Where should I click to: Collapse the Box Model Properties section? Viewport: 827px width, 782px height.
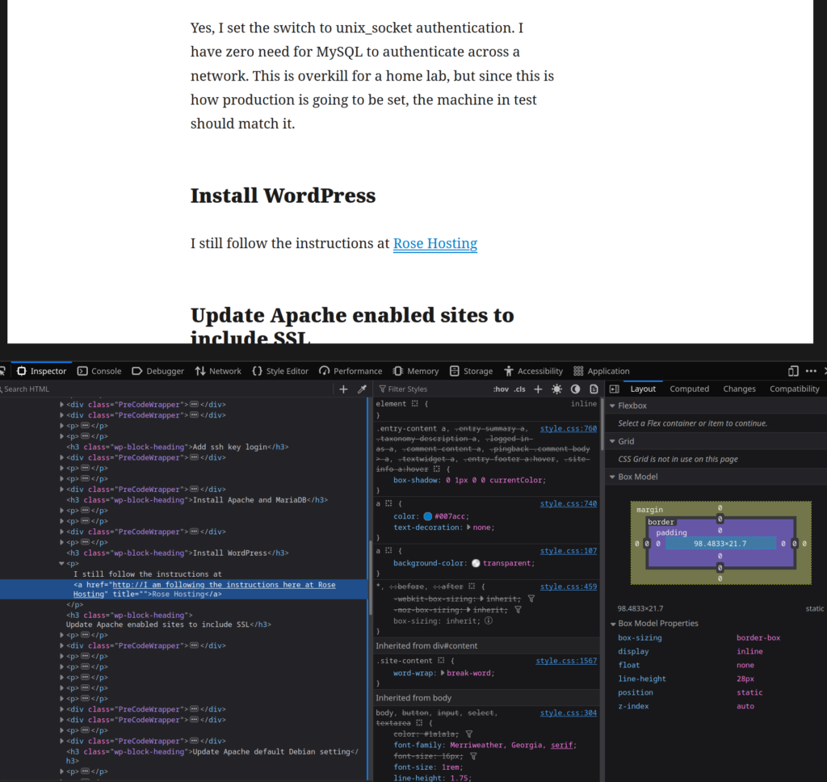[x=612, y=624]
